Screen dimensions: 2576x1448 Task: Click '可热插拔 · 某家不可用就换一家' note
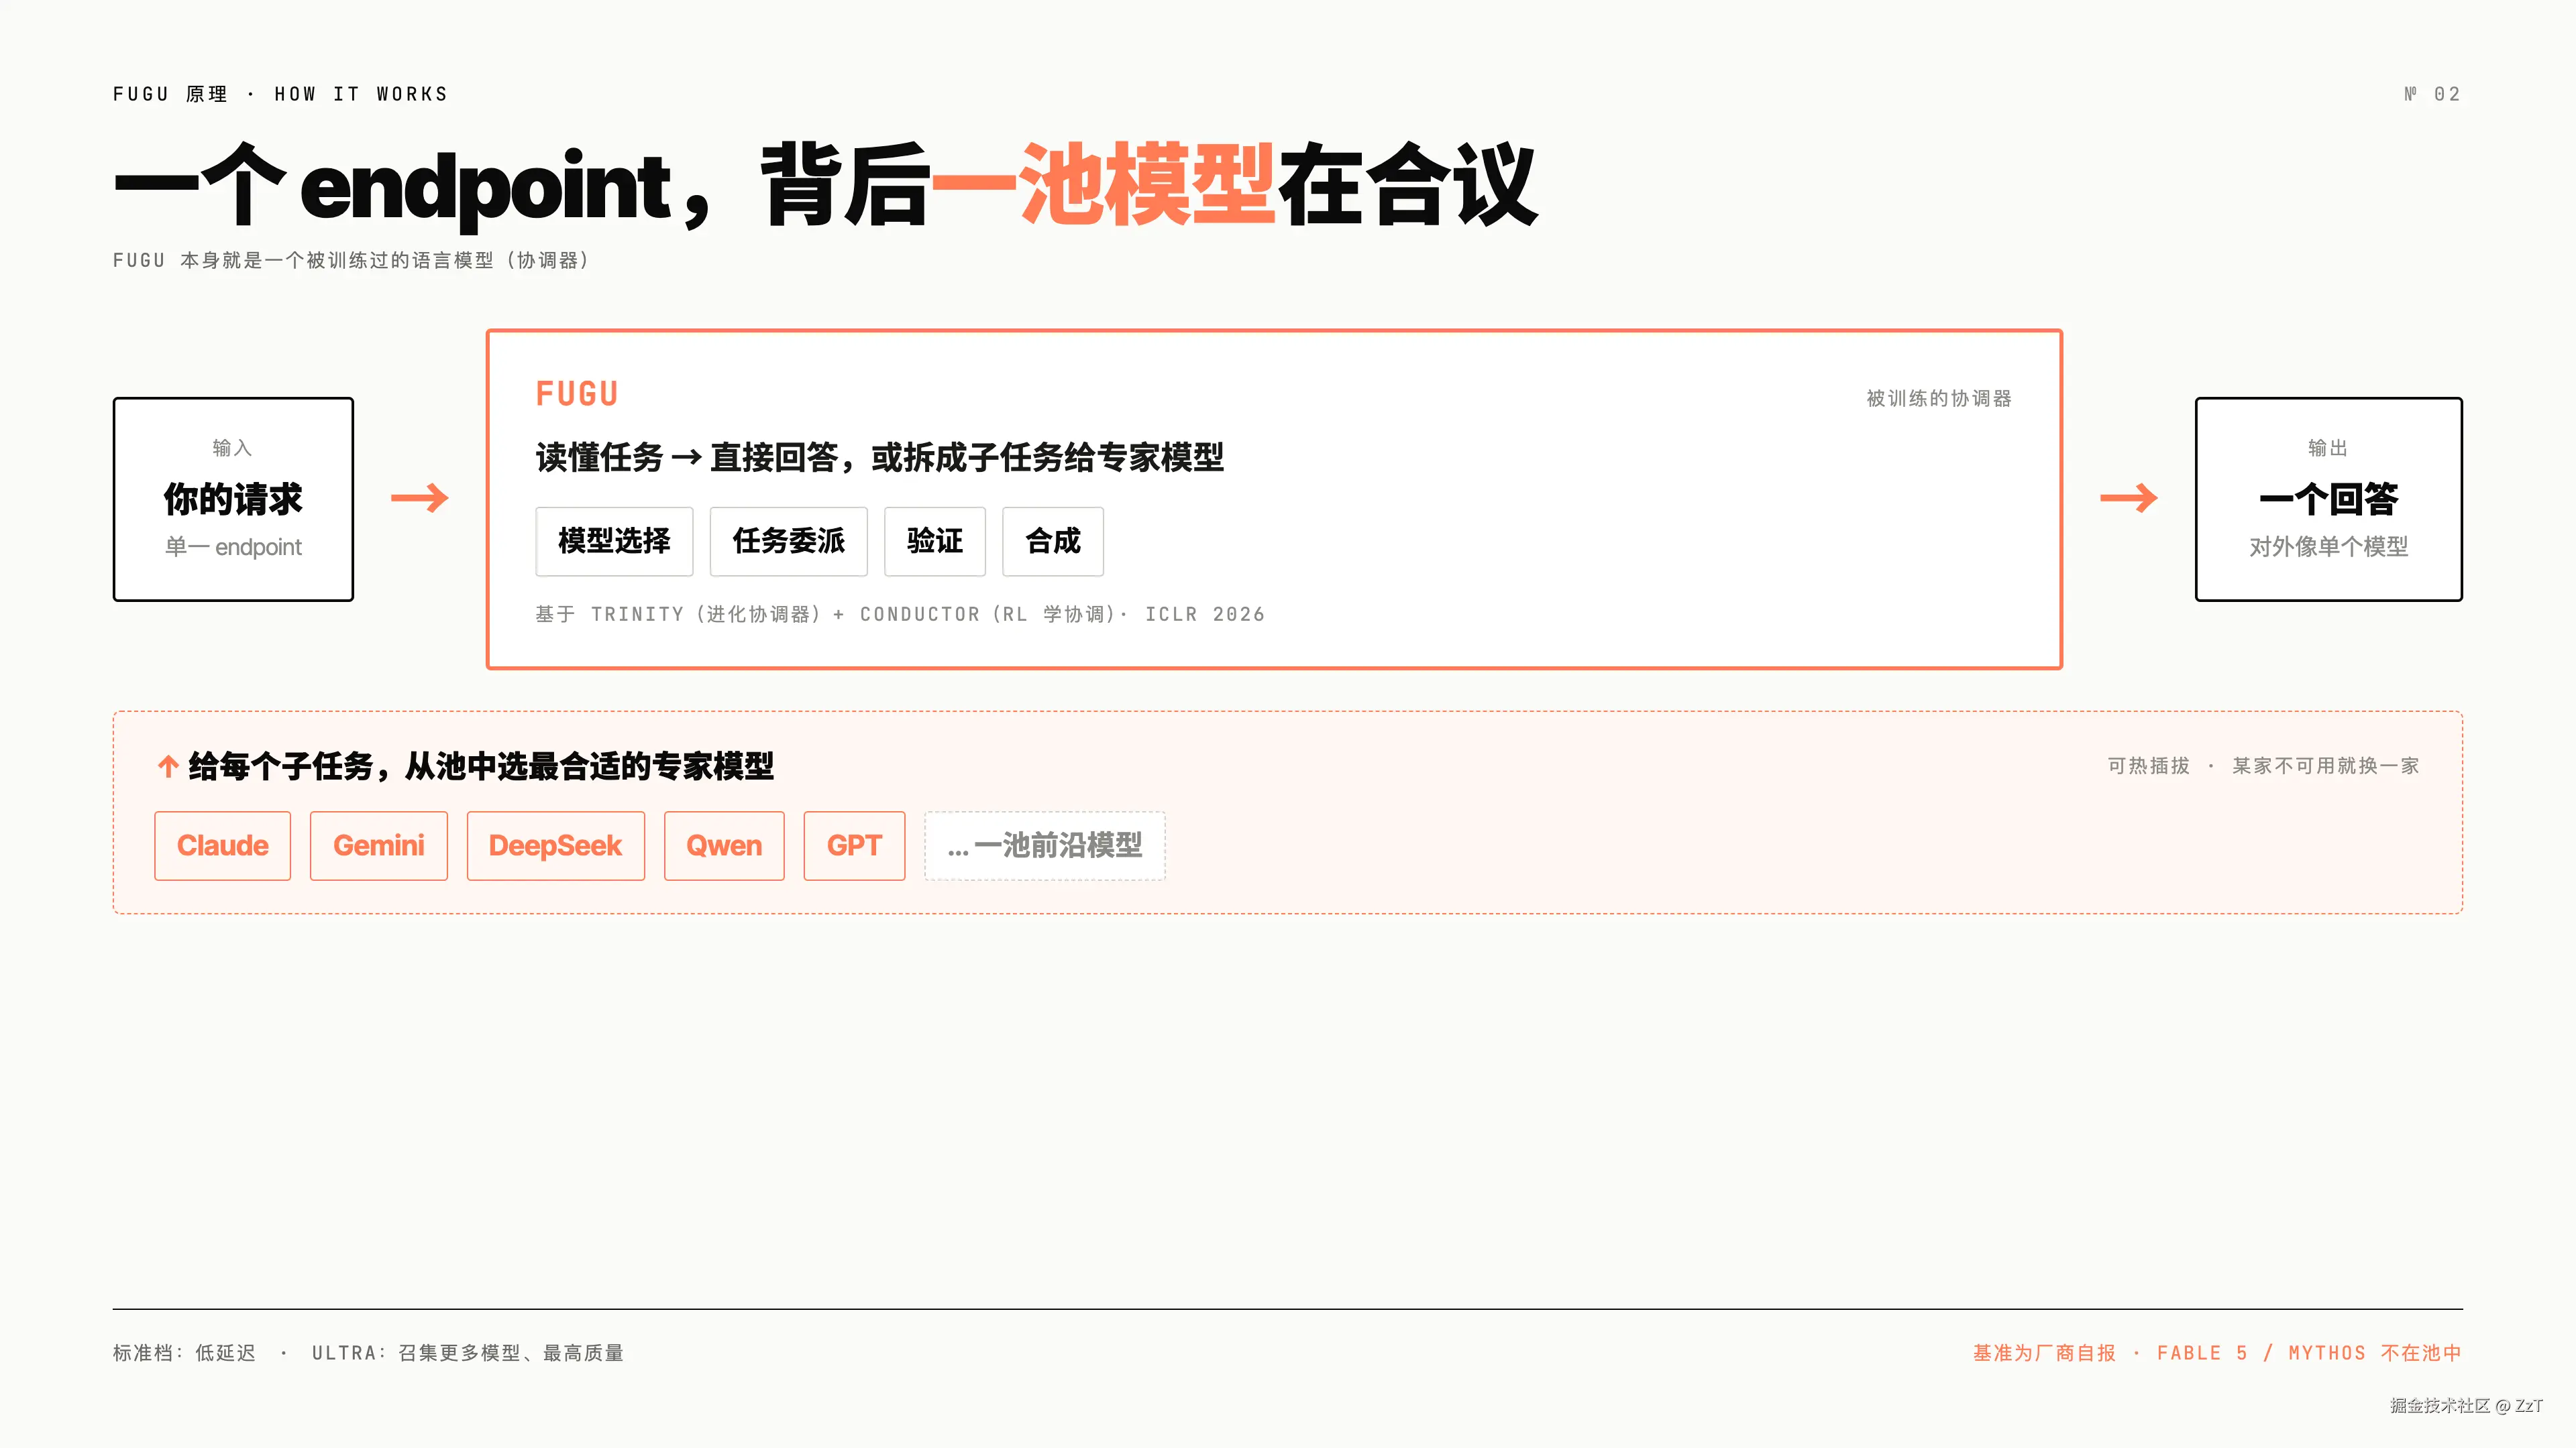click(x=2264, y=766)
